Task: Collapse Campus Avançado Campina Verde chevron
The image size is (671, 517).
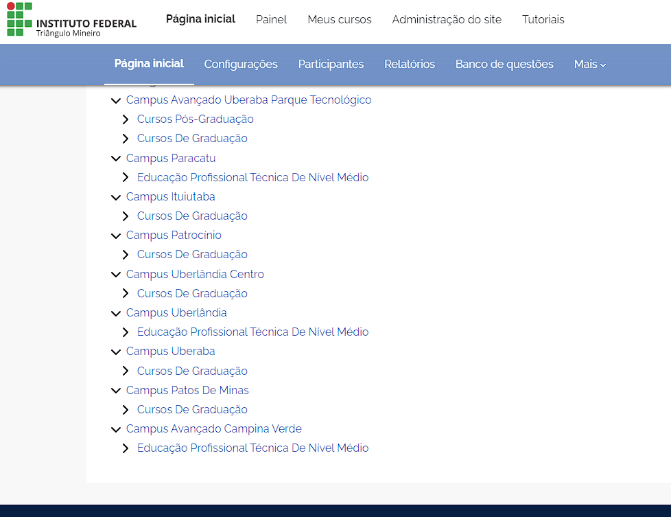Action: point(115,429)
